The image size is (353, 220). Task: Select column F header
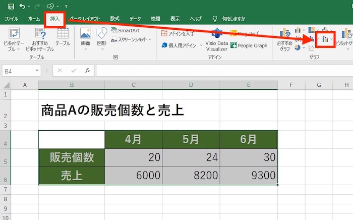[x=291, y=85]
